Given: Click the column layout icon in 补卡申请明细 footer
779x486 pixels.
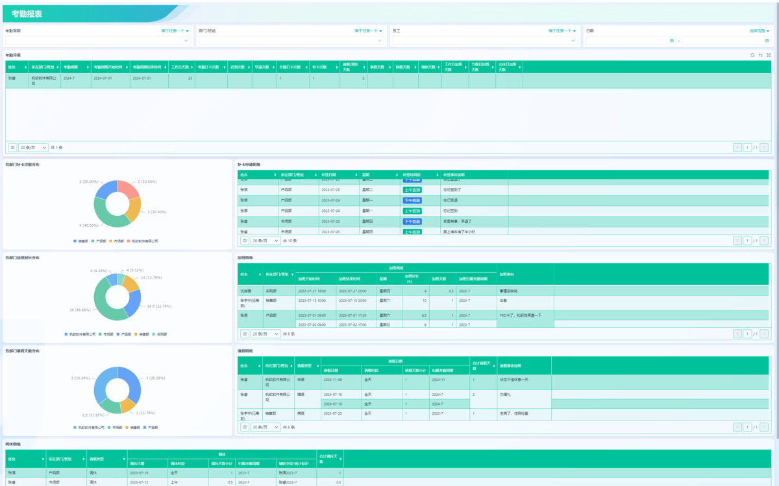Looking at the screenshot, I should coord(245,240).
